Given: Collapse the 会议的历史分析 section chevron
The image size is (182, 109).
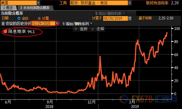Looking at the screenshot, I should (x=3, y=24).
